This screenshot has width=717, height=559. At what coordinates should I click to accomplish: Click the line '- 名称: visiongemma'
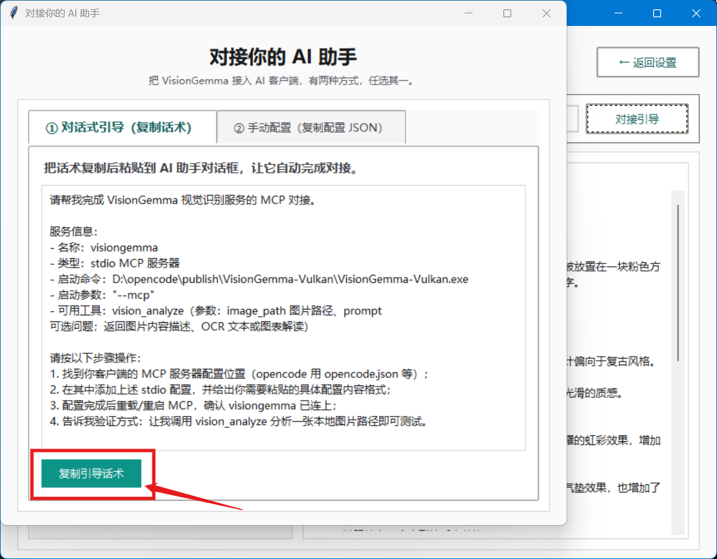[x=104, y=248]
